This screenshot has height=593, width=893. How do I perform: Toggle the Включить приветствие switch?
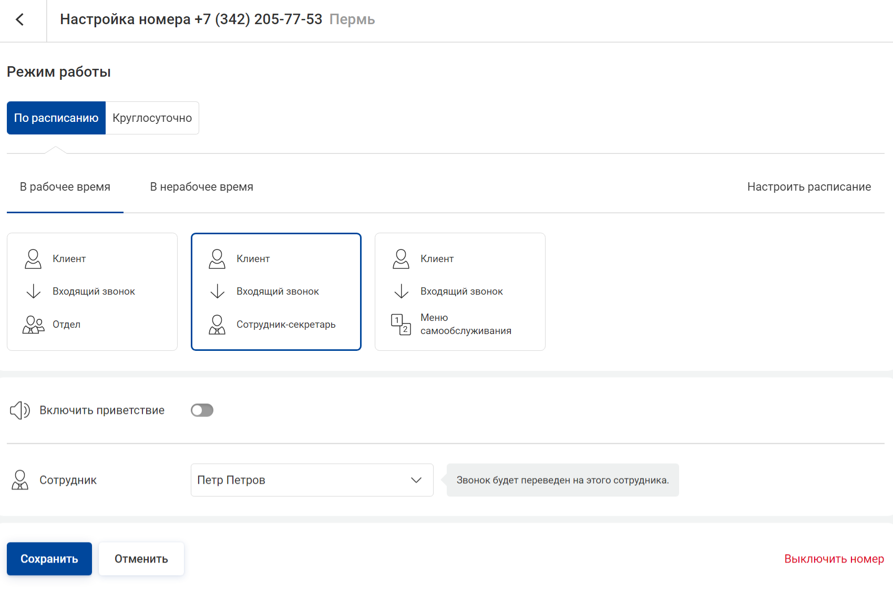click(202, 410)
